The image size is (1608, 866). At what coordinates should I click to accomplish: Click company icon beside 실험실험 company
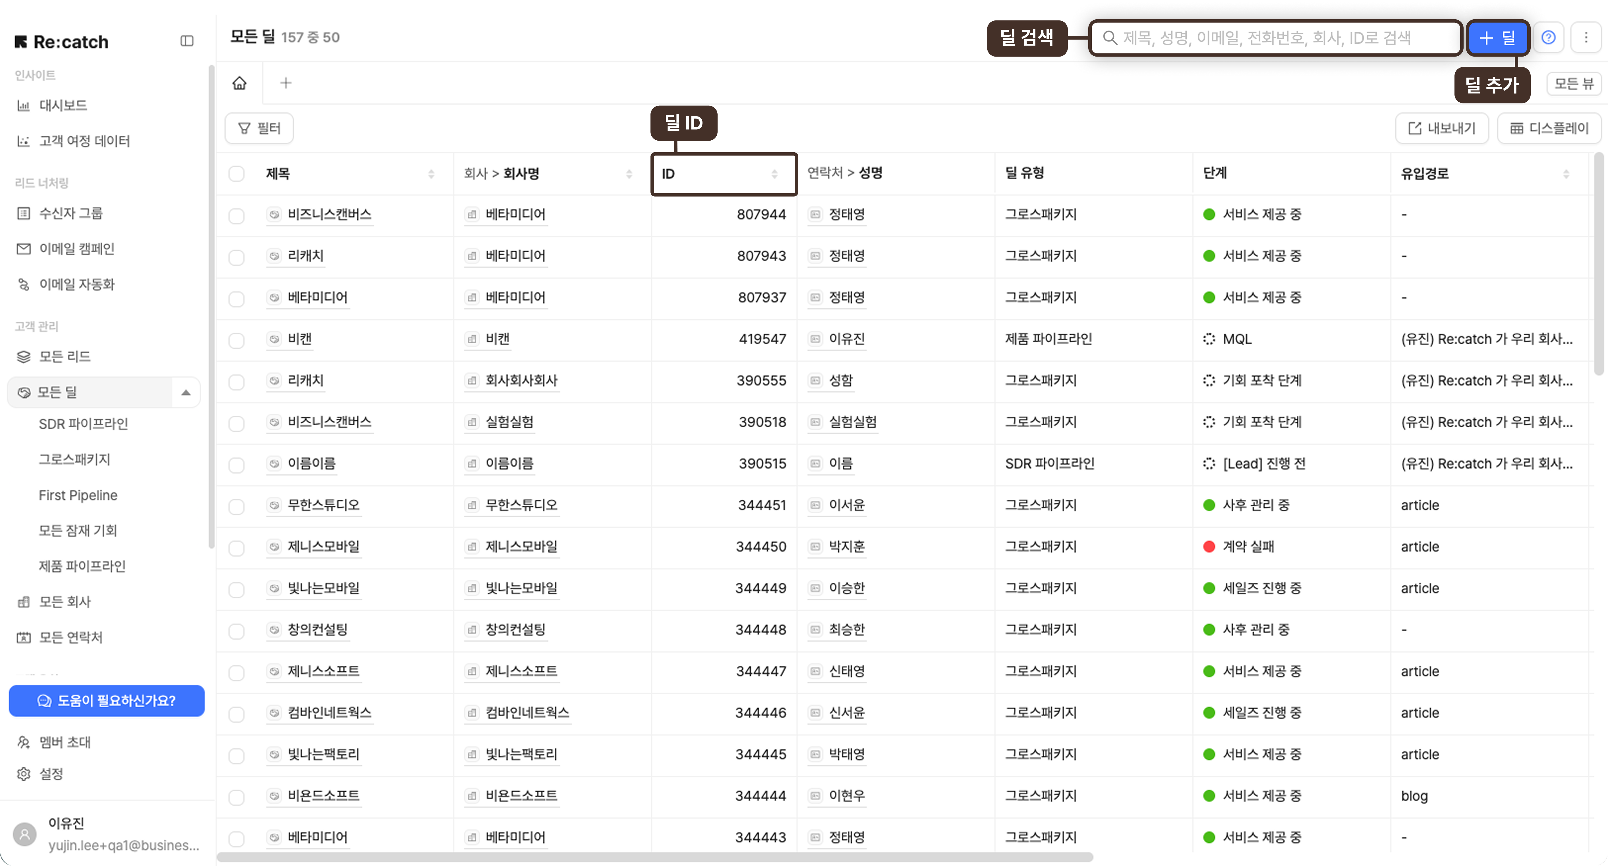pyautogui.click(x=472, y=422)
